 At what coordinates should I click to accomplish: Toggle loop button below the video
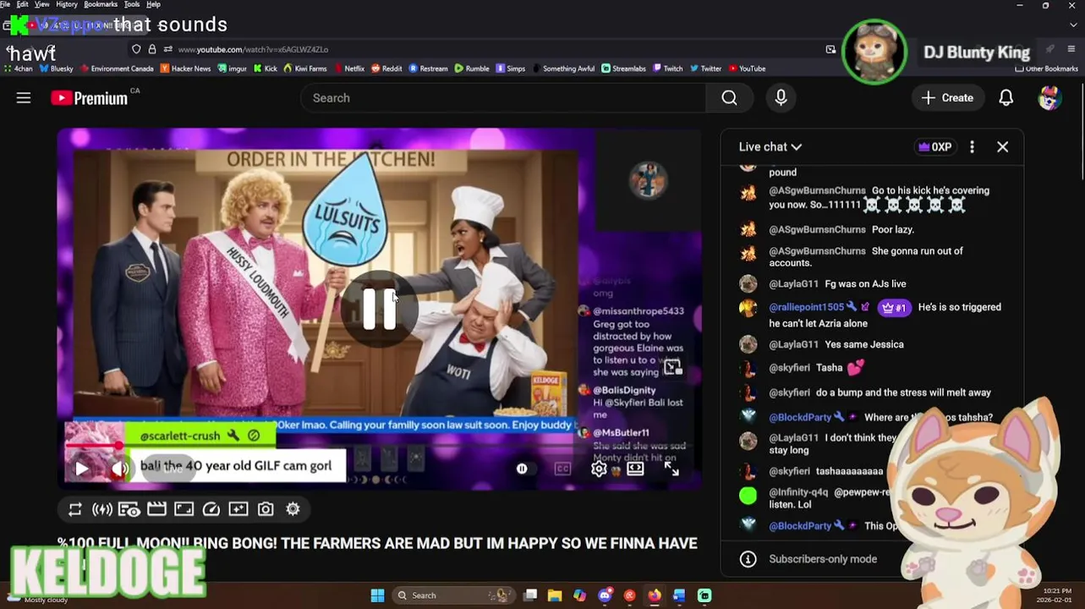pos(75,509)
